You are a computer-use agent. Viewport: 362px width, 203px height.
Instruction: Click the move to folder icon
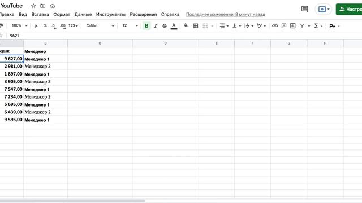tap(43, 6)
